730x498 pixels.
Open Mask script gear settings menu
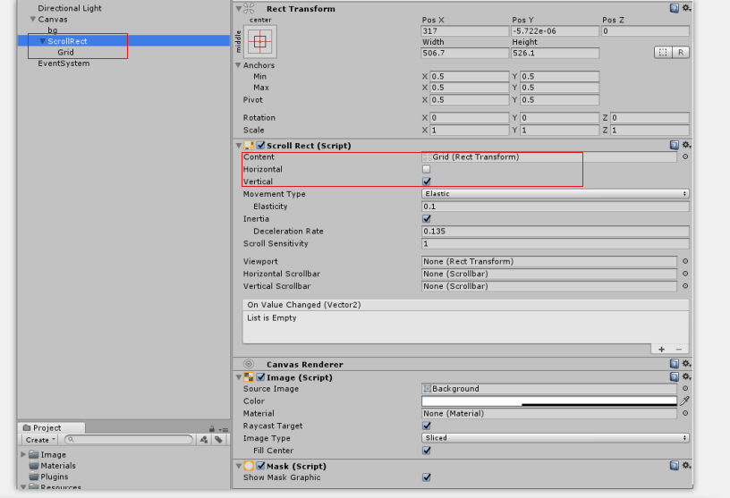(x=686, y=466)
